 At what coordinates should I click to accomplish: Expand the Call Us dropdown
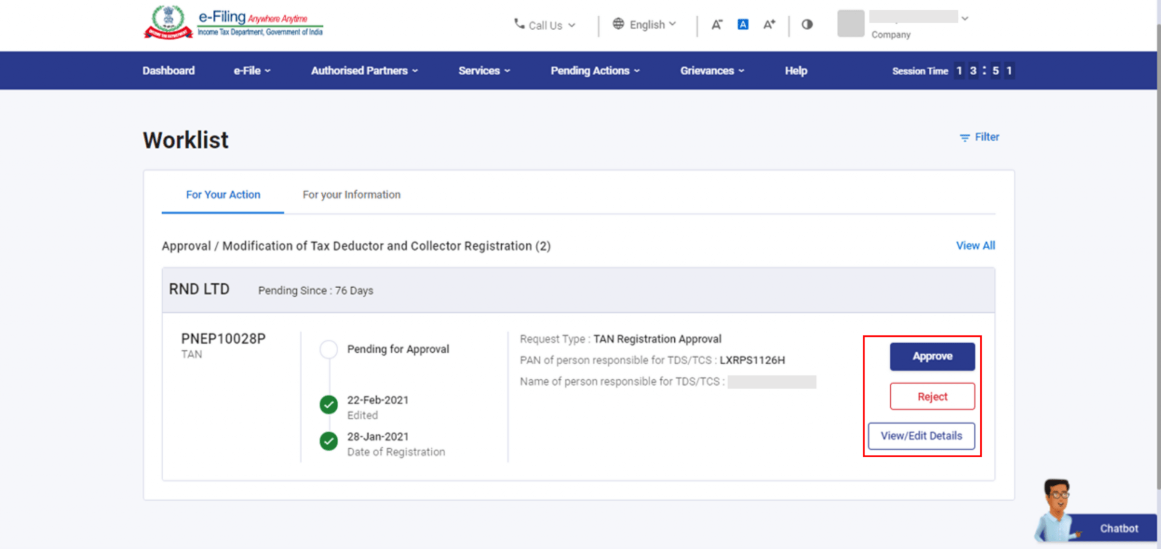(x=545, y=25)
